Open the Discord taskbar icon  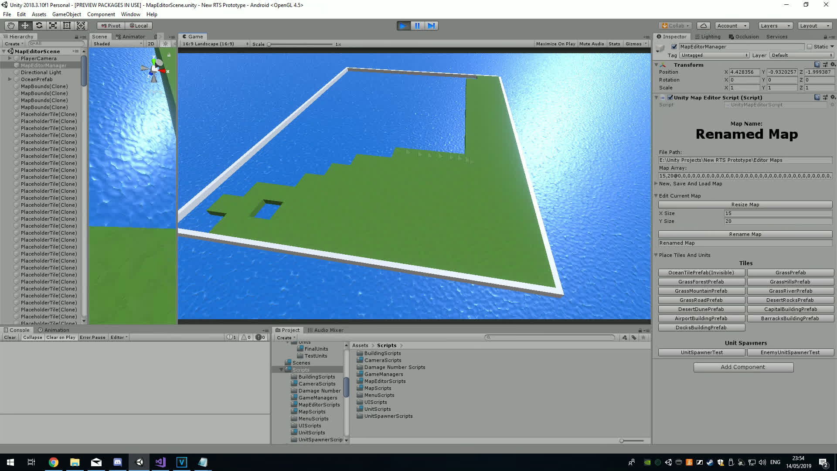coord(117,462)
